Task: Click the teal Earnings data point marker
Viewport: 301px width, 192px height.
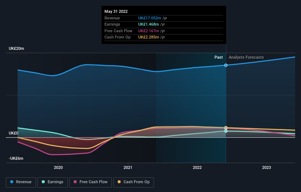Action: click(x=226, y=131)
